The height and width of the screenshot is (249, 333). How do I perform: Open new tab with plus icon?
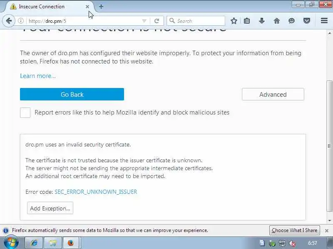click(x=101, y=7)
